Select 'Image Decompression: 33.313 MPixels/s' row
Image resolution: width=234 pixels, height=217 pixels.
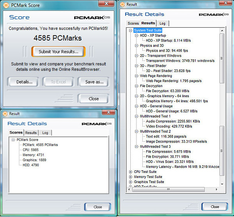pos(176,141)
